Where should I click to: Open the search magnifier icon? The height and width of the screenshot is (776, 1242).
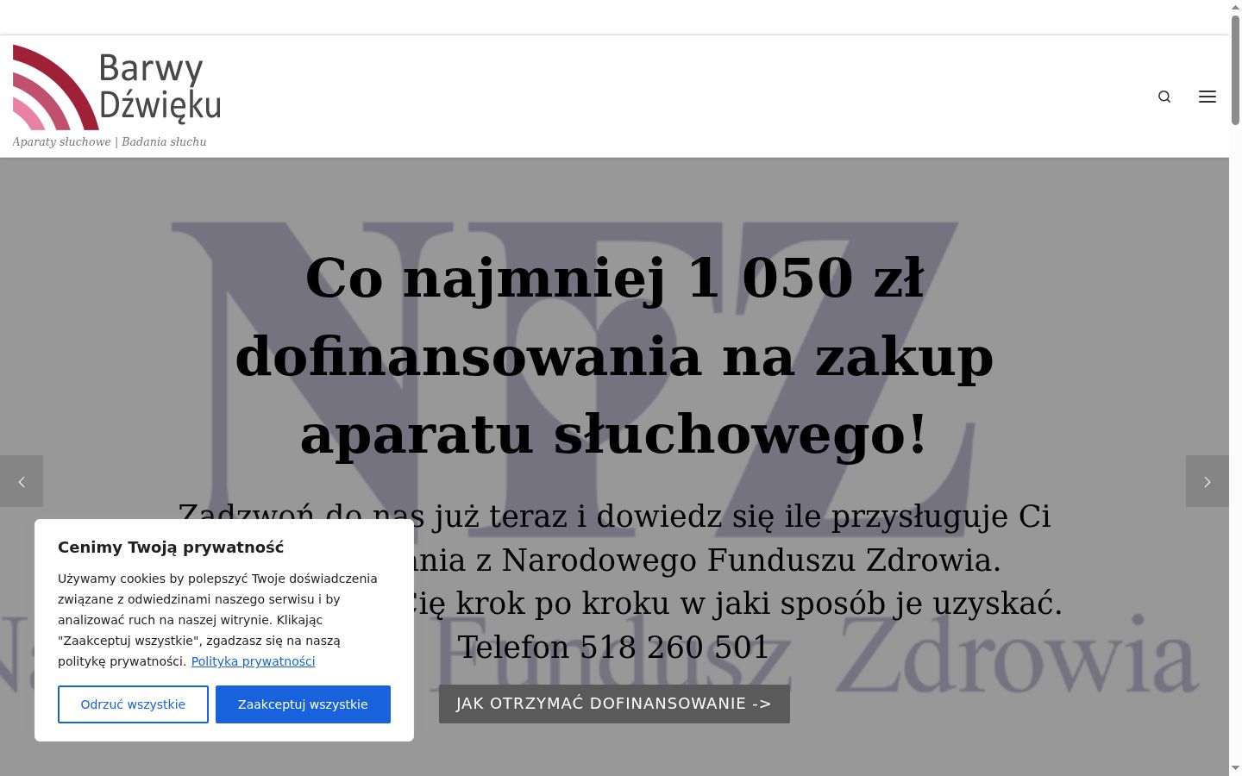[1164, 97]
